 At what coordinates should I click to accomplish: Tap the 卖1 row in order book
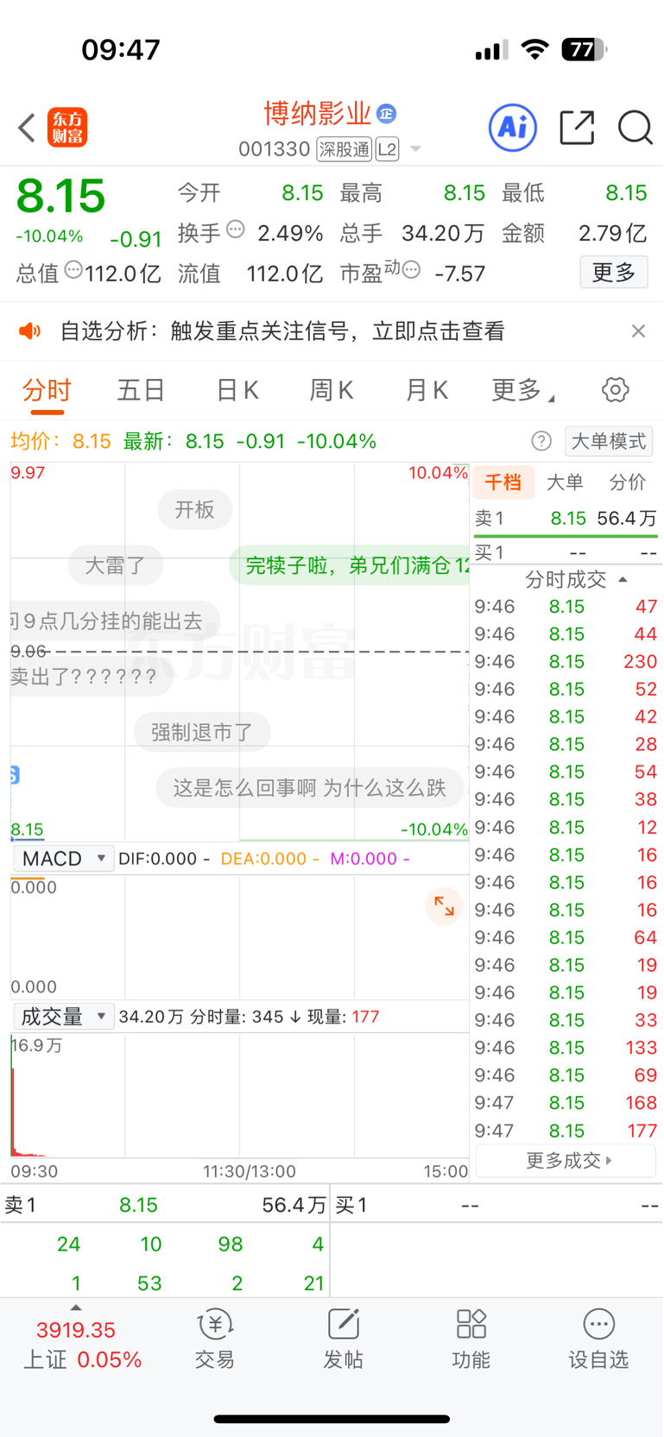pyautogui.click(x=566, y=519)
